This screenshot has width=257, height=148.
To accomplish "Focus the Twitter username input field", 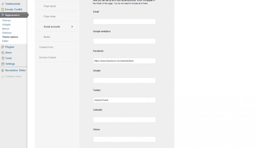I will click(x=124, y=100).
